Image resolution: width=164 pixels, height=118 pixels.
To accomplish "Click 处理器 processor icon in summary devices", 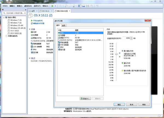I will 32,35.
